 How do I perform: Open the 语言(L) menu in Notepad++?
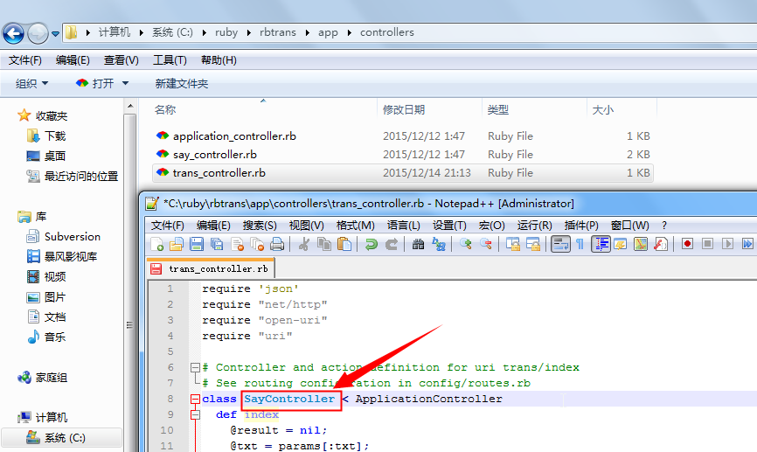click(x=404, y=226)
